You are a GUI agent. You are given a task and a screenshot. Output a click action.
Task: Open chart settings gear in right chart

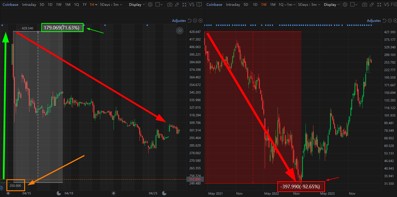(345, 4)
